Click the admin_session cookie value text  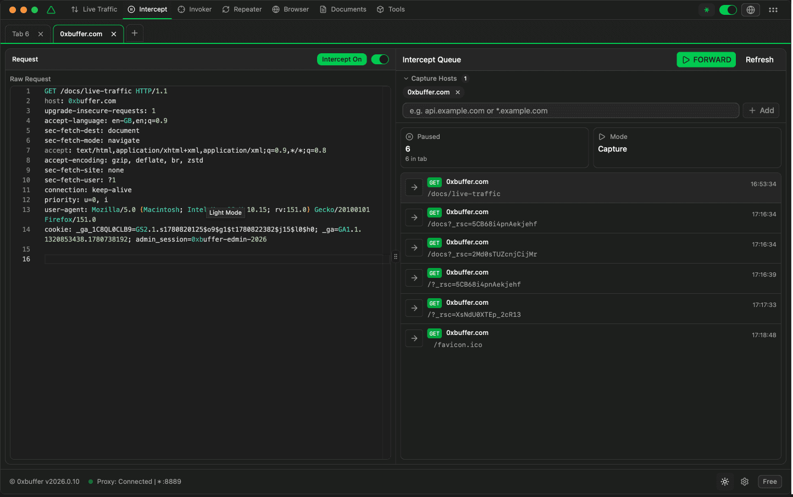[229, 239]
